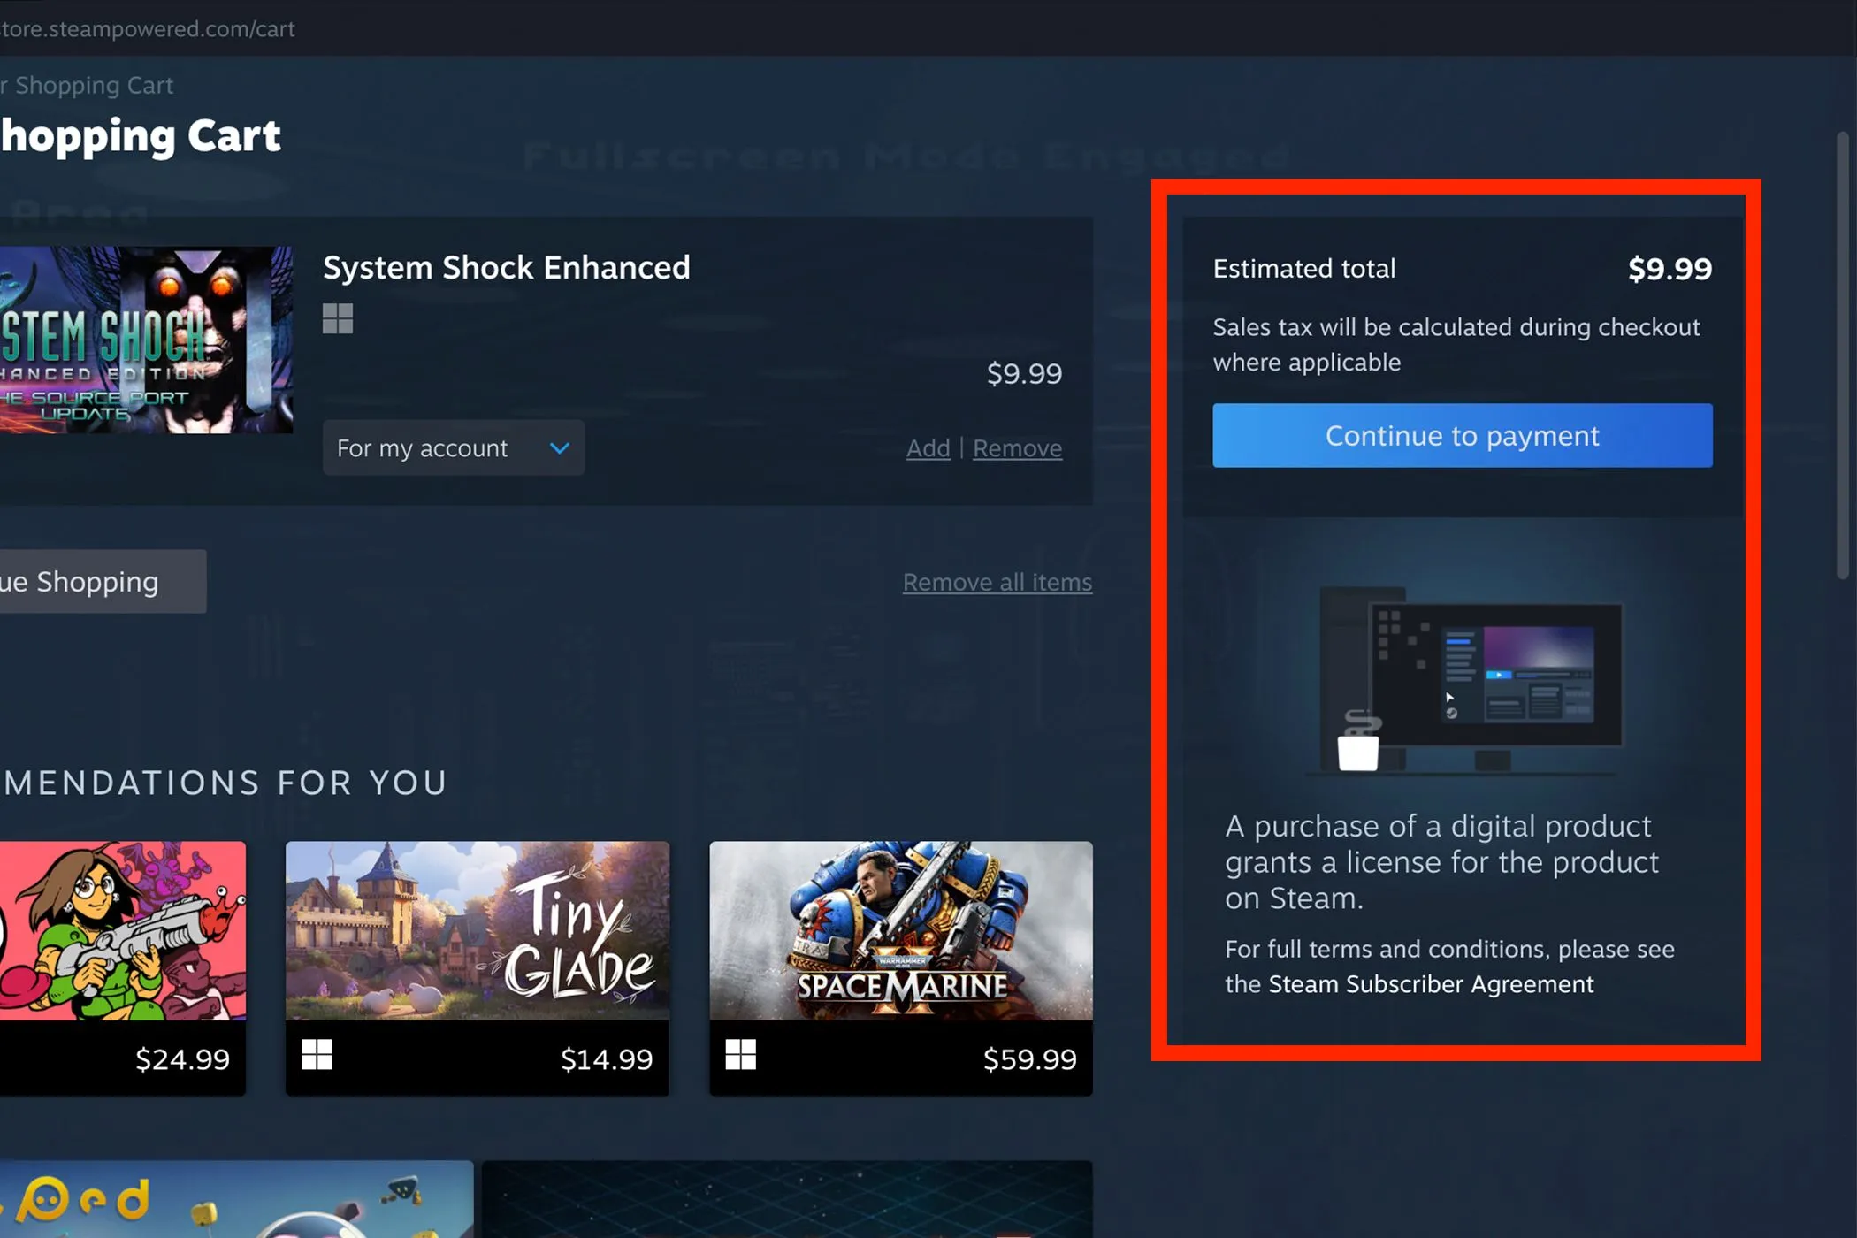Image resolution: width=1857 pixels, height=1238 pixels.
Task: Click the $9.99 price in the cart row
Action: tap(1024, 373)
